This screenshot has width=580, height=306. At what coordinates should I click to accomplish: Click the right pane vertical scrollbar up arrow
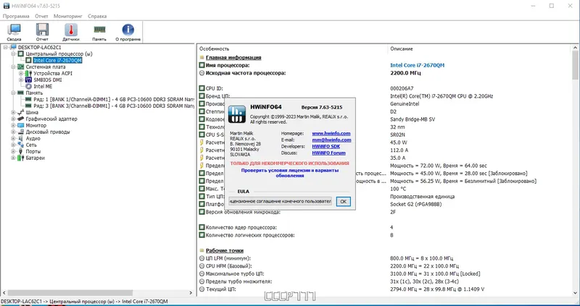pos(576,47)
